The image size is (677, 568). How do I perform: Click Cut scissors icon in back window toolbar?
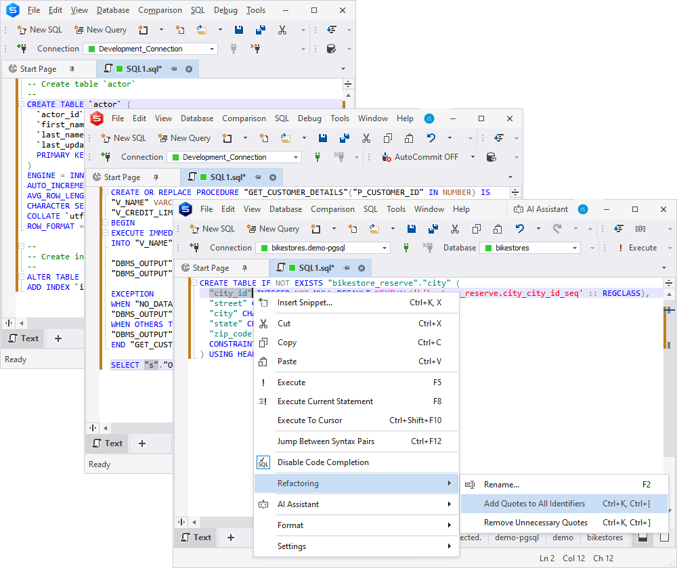(x=282, y=30)
